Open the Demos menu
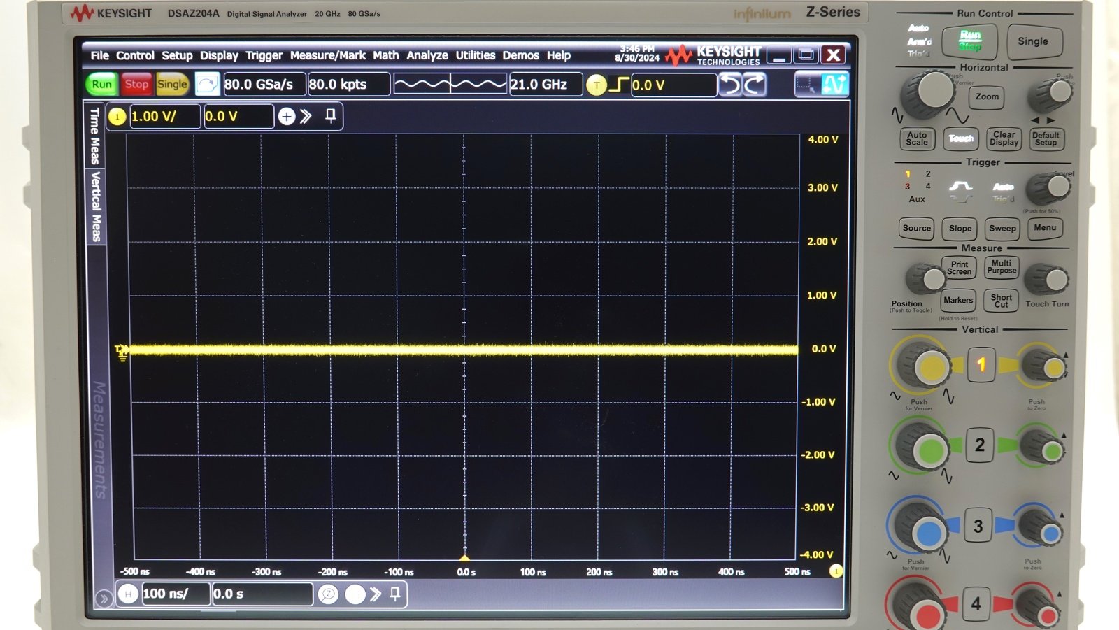Screen dimensions: 1119x630 [520, 55]
